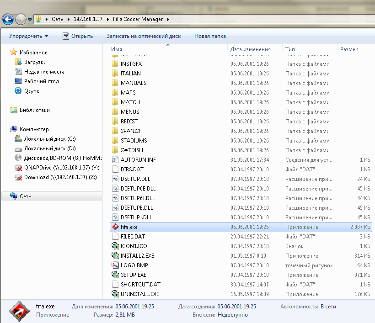Select Избранное star icon in sidebar
Screen dimensions: 375x323
(x=13, y=52)
